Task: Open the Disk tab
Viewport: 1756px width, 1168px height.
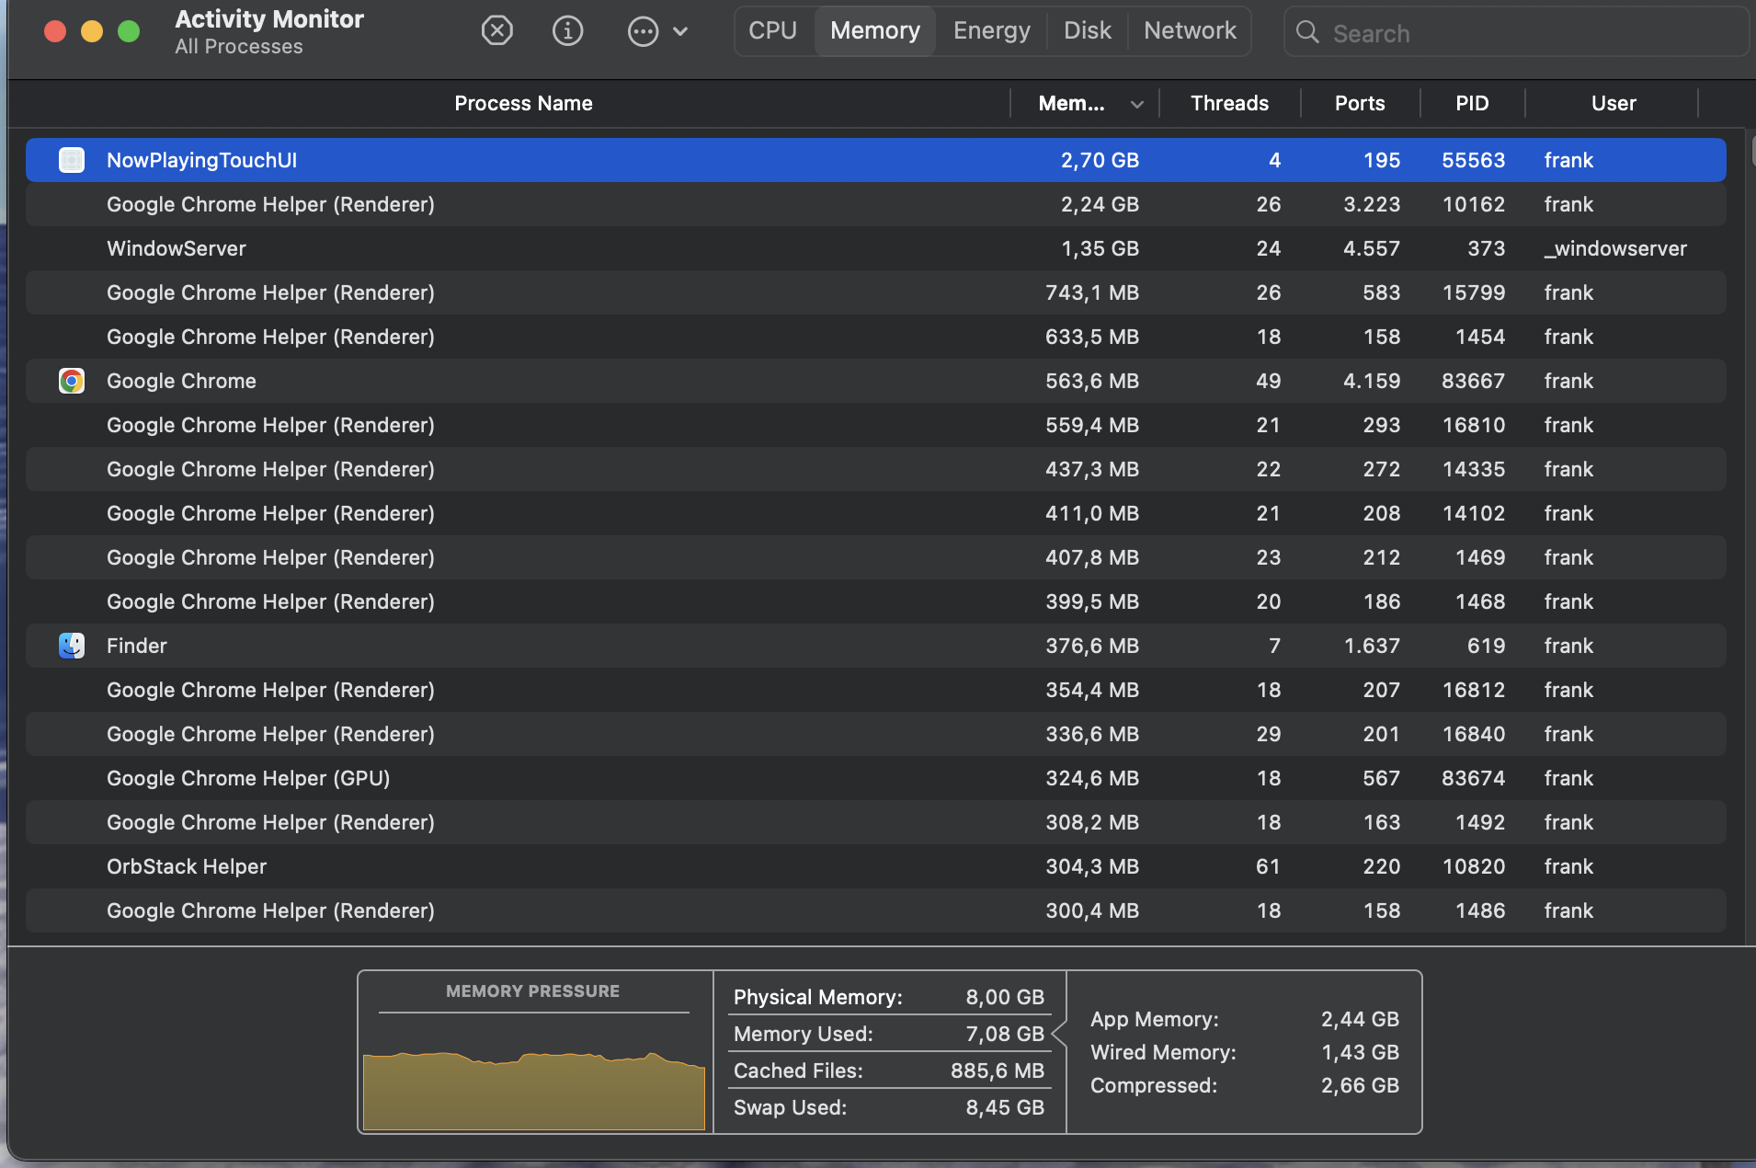Action: coord(1087,31)
